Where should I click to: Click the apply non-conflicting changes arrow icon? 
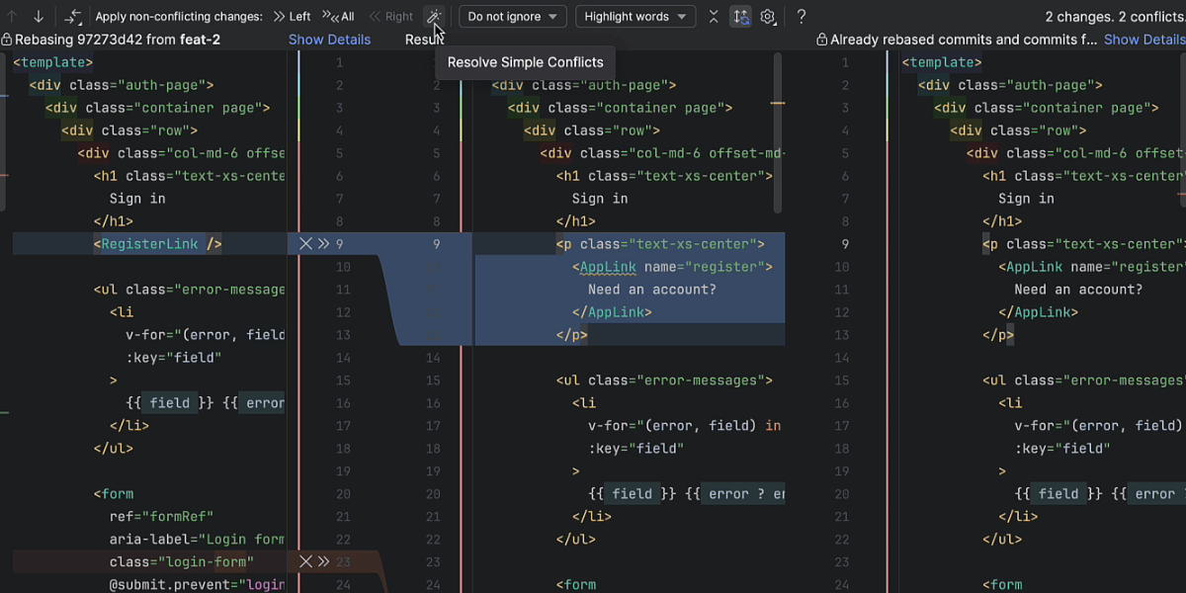(x=71, y=16)
